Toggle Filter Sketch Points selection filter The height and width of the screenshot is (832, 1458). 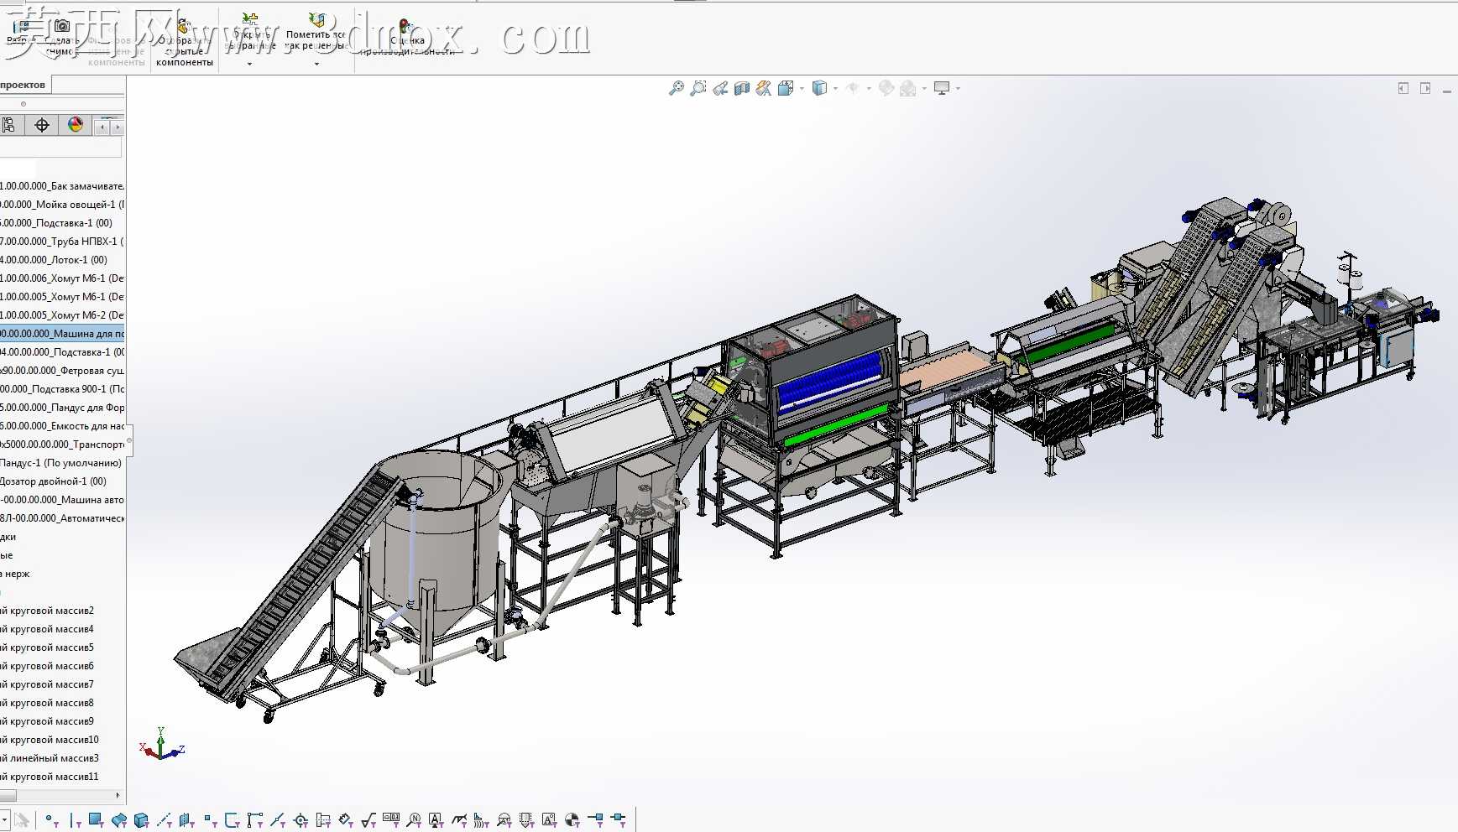[x=210, y=820]
